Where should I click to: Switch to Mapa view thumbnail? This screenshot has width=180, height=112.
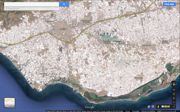tap(10, 103)
